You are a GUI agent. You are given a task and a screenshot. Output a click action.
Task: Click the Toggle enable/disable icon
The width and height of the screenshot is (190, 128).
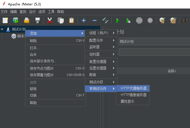pos(105,20)
